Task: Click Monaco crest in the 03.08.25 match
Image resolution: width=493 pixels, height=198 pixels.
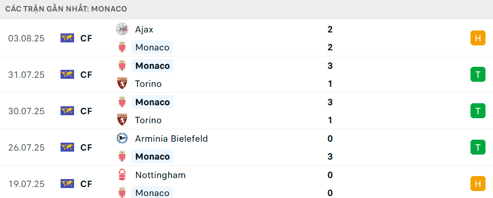Action: (122, 47)
